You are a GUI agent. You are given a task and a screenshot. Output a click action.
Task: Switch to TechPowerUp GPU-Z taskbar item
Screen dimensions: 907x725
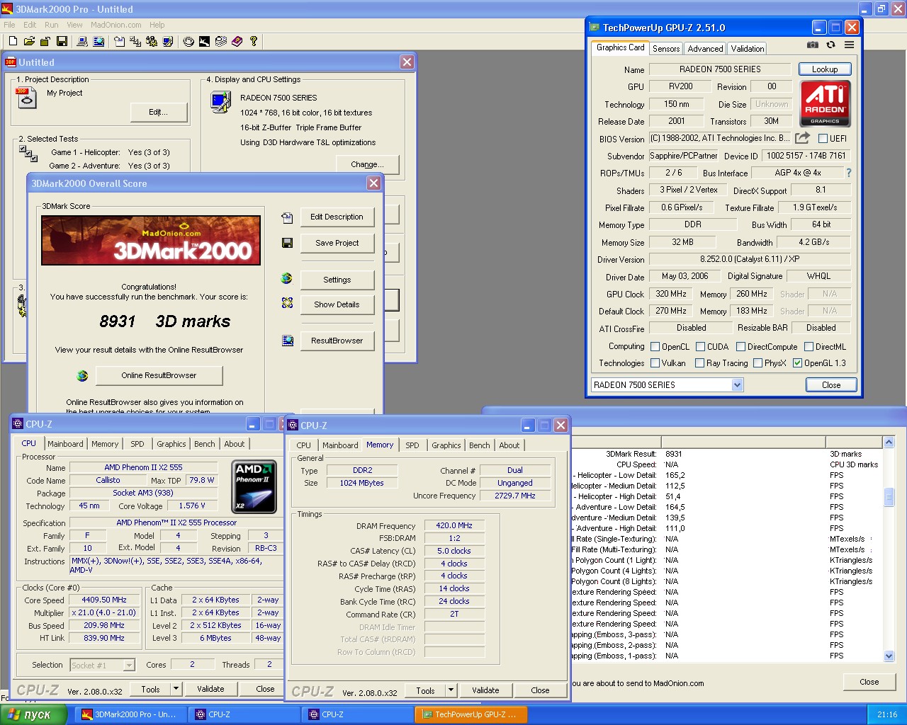pos(471,714)
